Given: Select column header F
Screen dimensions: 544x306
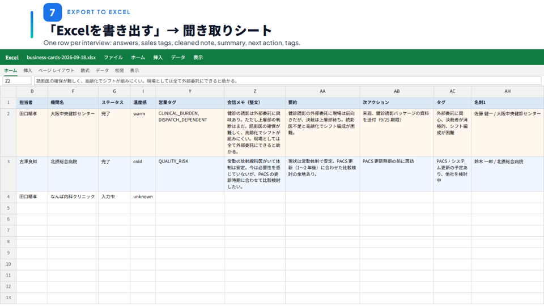Looking at the screenshot, I should click(73, 92).
